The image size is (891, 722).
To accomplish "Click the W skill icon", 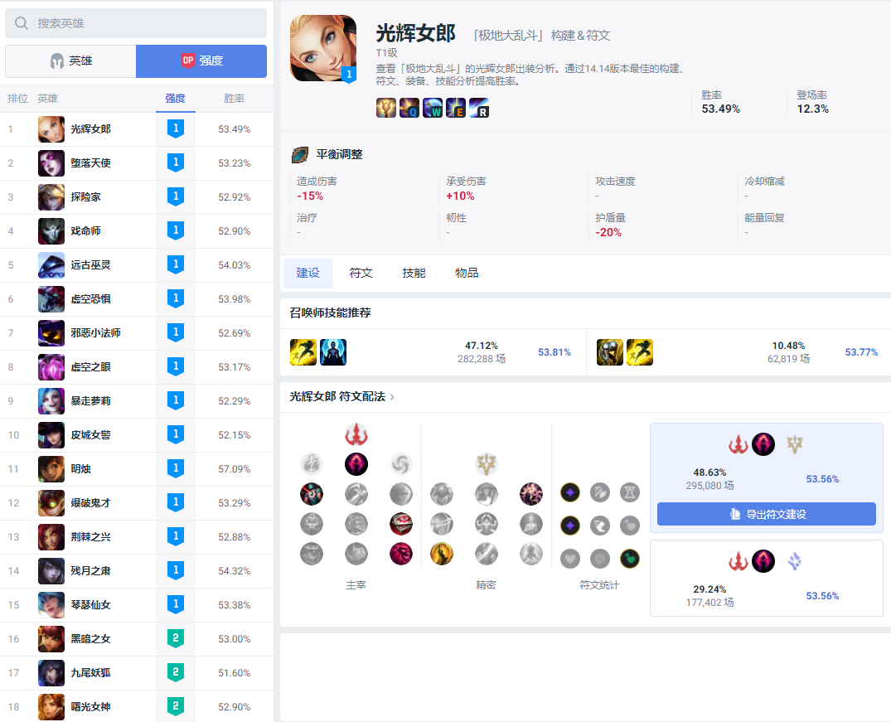I will coord(433,108).
